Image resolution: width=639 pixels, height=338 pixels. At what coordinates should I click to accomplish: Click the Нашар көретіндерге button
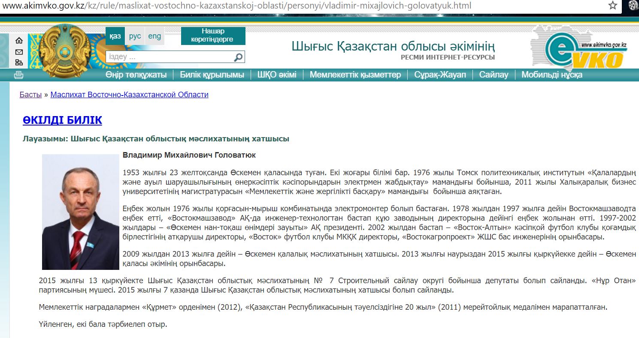(213, 36)
